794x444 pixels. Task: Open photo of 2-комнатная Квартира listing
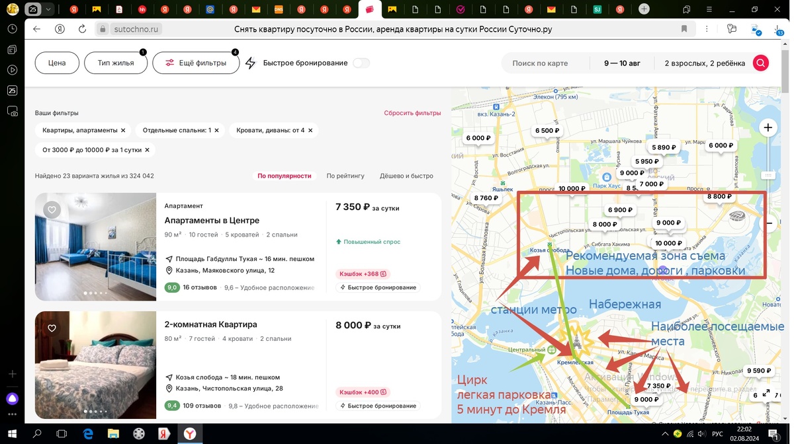point(95,365)
